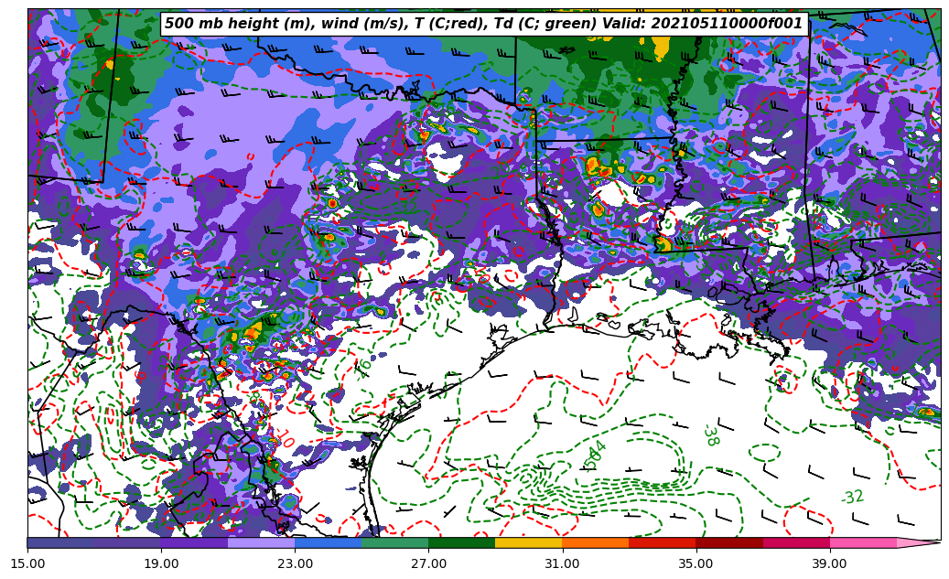The image size is (949, 579).
Task: Click the 31.00 colorbar tick label
Action: (x=562, y=563)
